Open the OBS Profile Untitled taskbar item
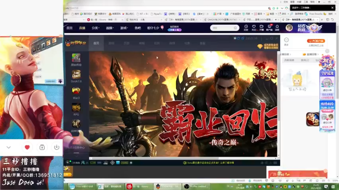Screen dimensions: 339x190 point(196,186)
